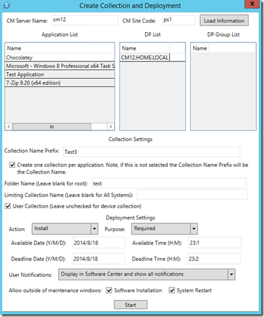Viewport: 264px width, 317px height.
Task: Click the PowerShell icon in title bar
Action: point(7,5)
